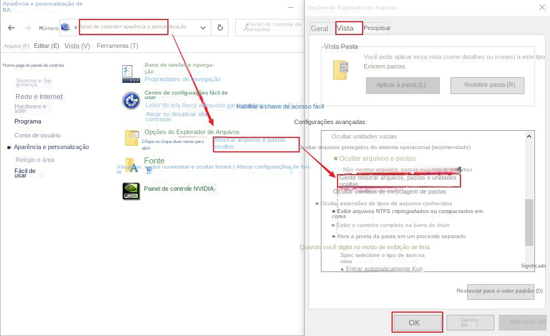
Task: Refresh the control panel address bar
Action: tap(220, 28)
